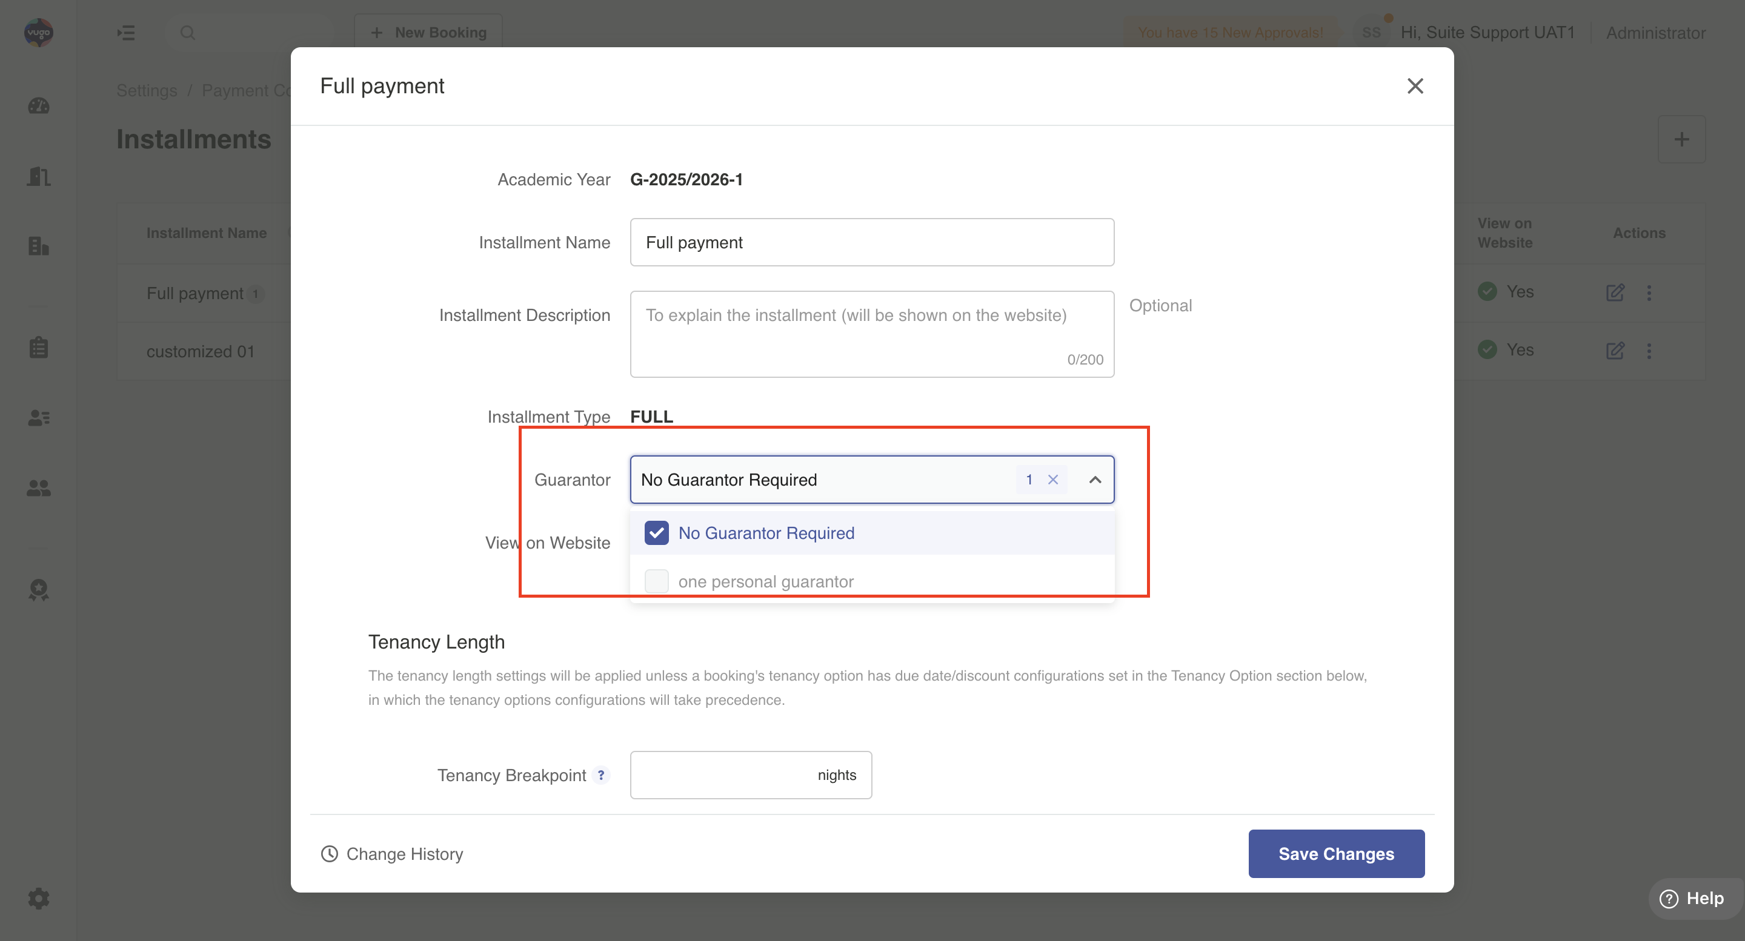The height and width of the screenshot is (941, 1745).
Task: Click Save Changes button
Action: tap(1336, 853)
